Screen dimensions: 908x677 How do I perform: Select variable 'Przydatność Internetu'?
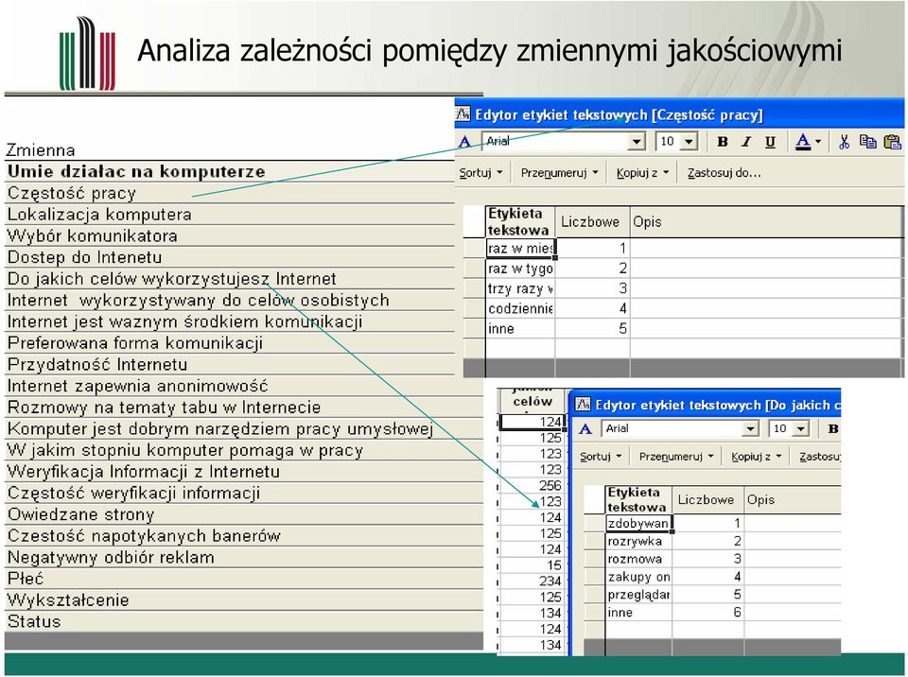(x=230, y=364)
